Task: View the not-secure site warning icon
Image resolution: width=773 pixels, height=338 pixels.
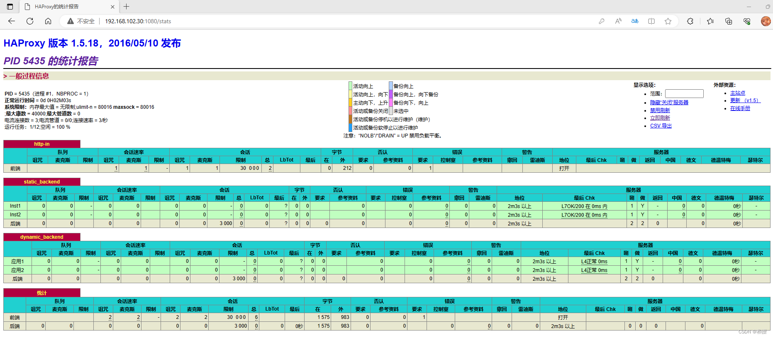Action: 71,21
